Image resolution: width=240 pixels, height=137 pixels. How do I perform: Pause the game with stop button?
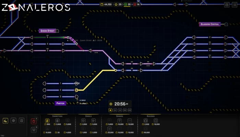[110, 110]
